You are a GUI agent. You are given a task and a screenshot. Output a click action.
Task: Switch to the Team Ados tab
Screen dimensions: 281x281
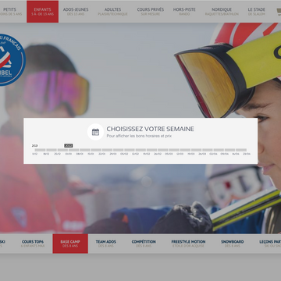point(106,244)
